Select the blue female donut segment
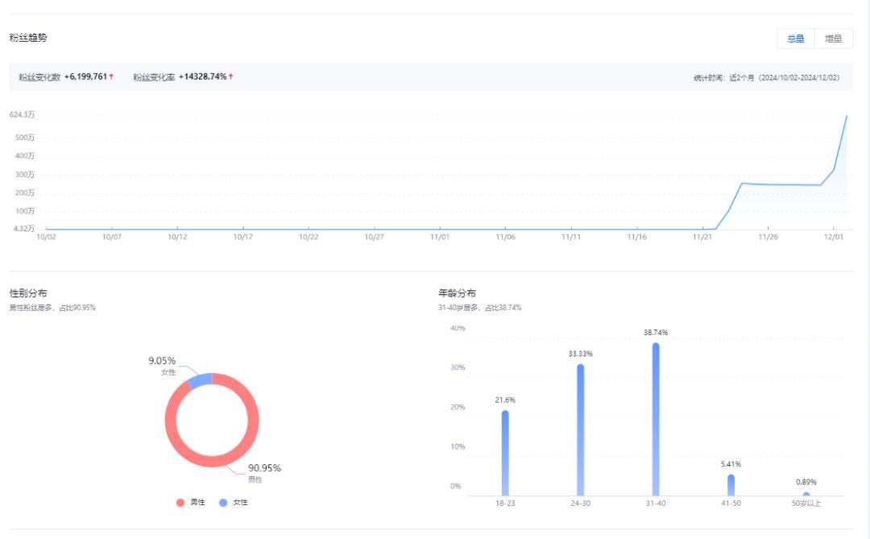 pos(200,380)
